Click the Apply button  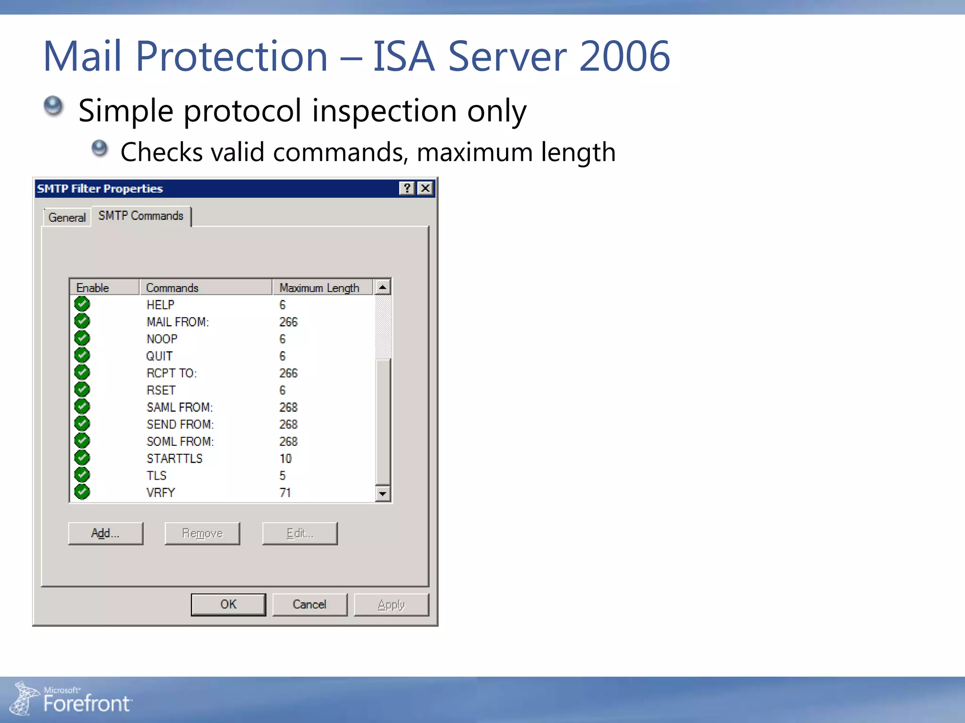(391, 604)
